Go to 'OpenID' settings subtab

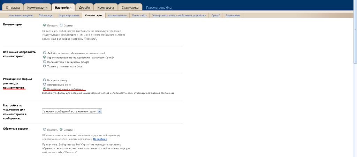[x=215, y=15]
